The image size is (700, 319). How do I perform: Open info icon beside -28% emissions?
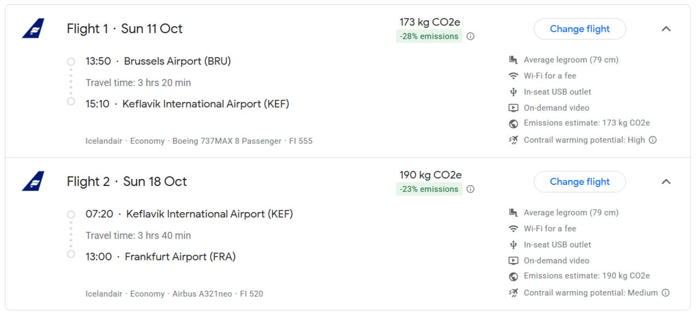(470, 37)
